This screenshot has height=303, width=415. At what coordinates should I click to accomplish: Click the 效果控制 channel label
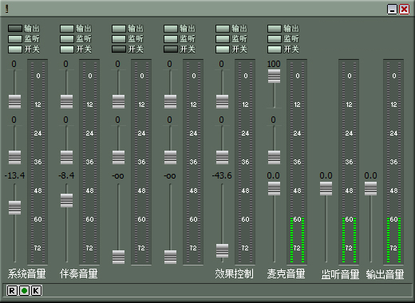click(x=234, y=273)
